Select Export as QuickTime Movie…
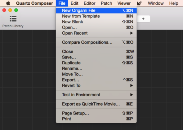183x130 pixels. click(96, 104)
